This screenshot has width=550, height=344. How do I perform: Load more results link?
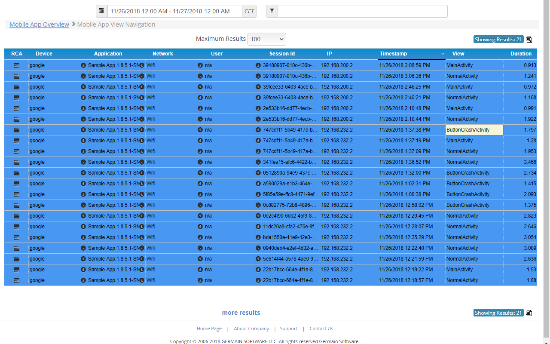241,313
